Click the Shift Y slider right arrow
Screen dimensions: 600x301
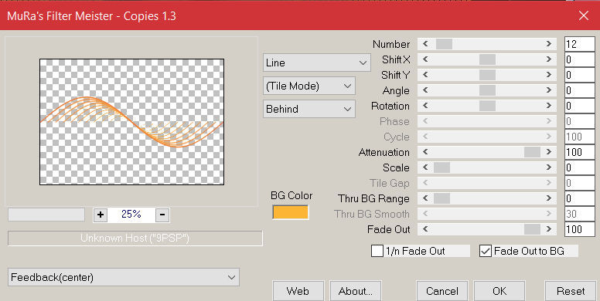[549, 75]
